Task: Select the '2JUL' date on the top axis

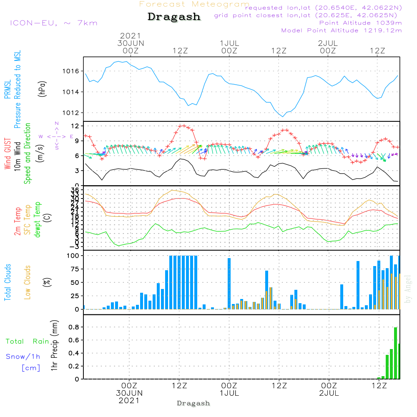Action: click(x=328, y=43)
